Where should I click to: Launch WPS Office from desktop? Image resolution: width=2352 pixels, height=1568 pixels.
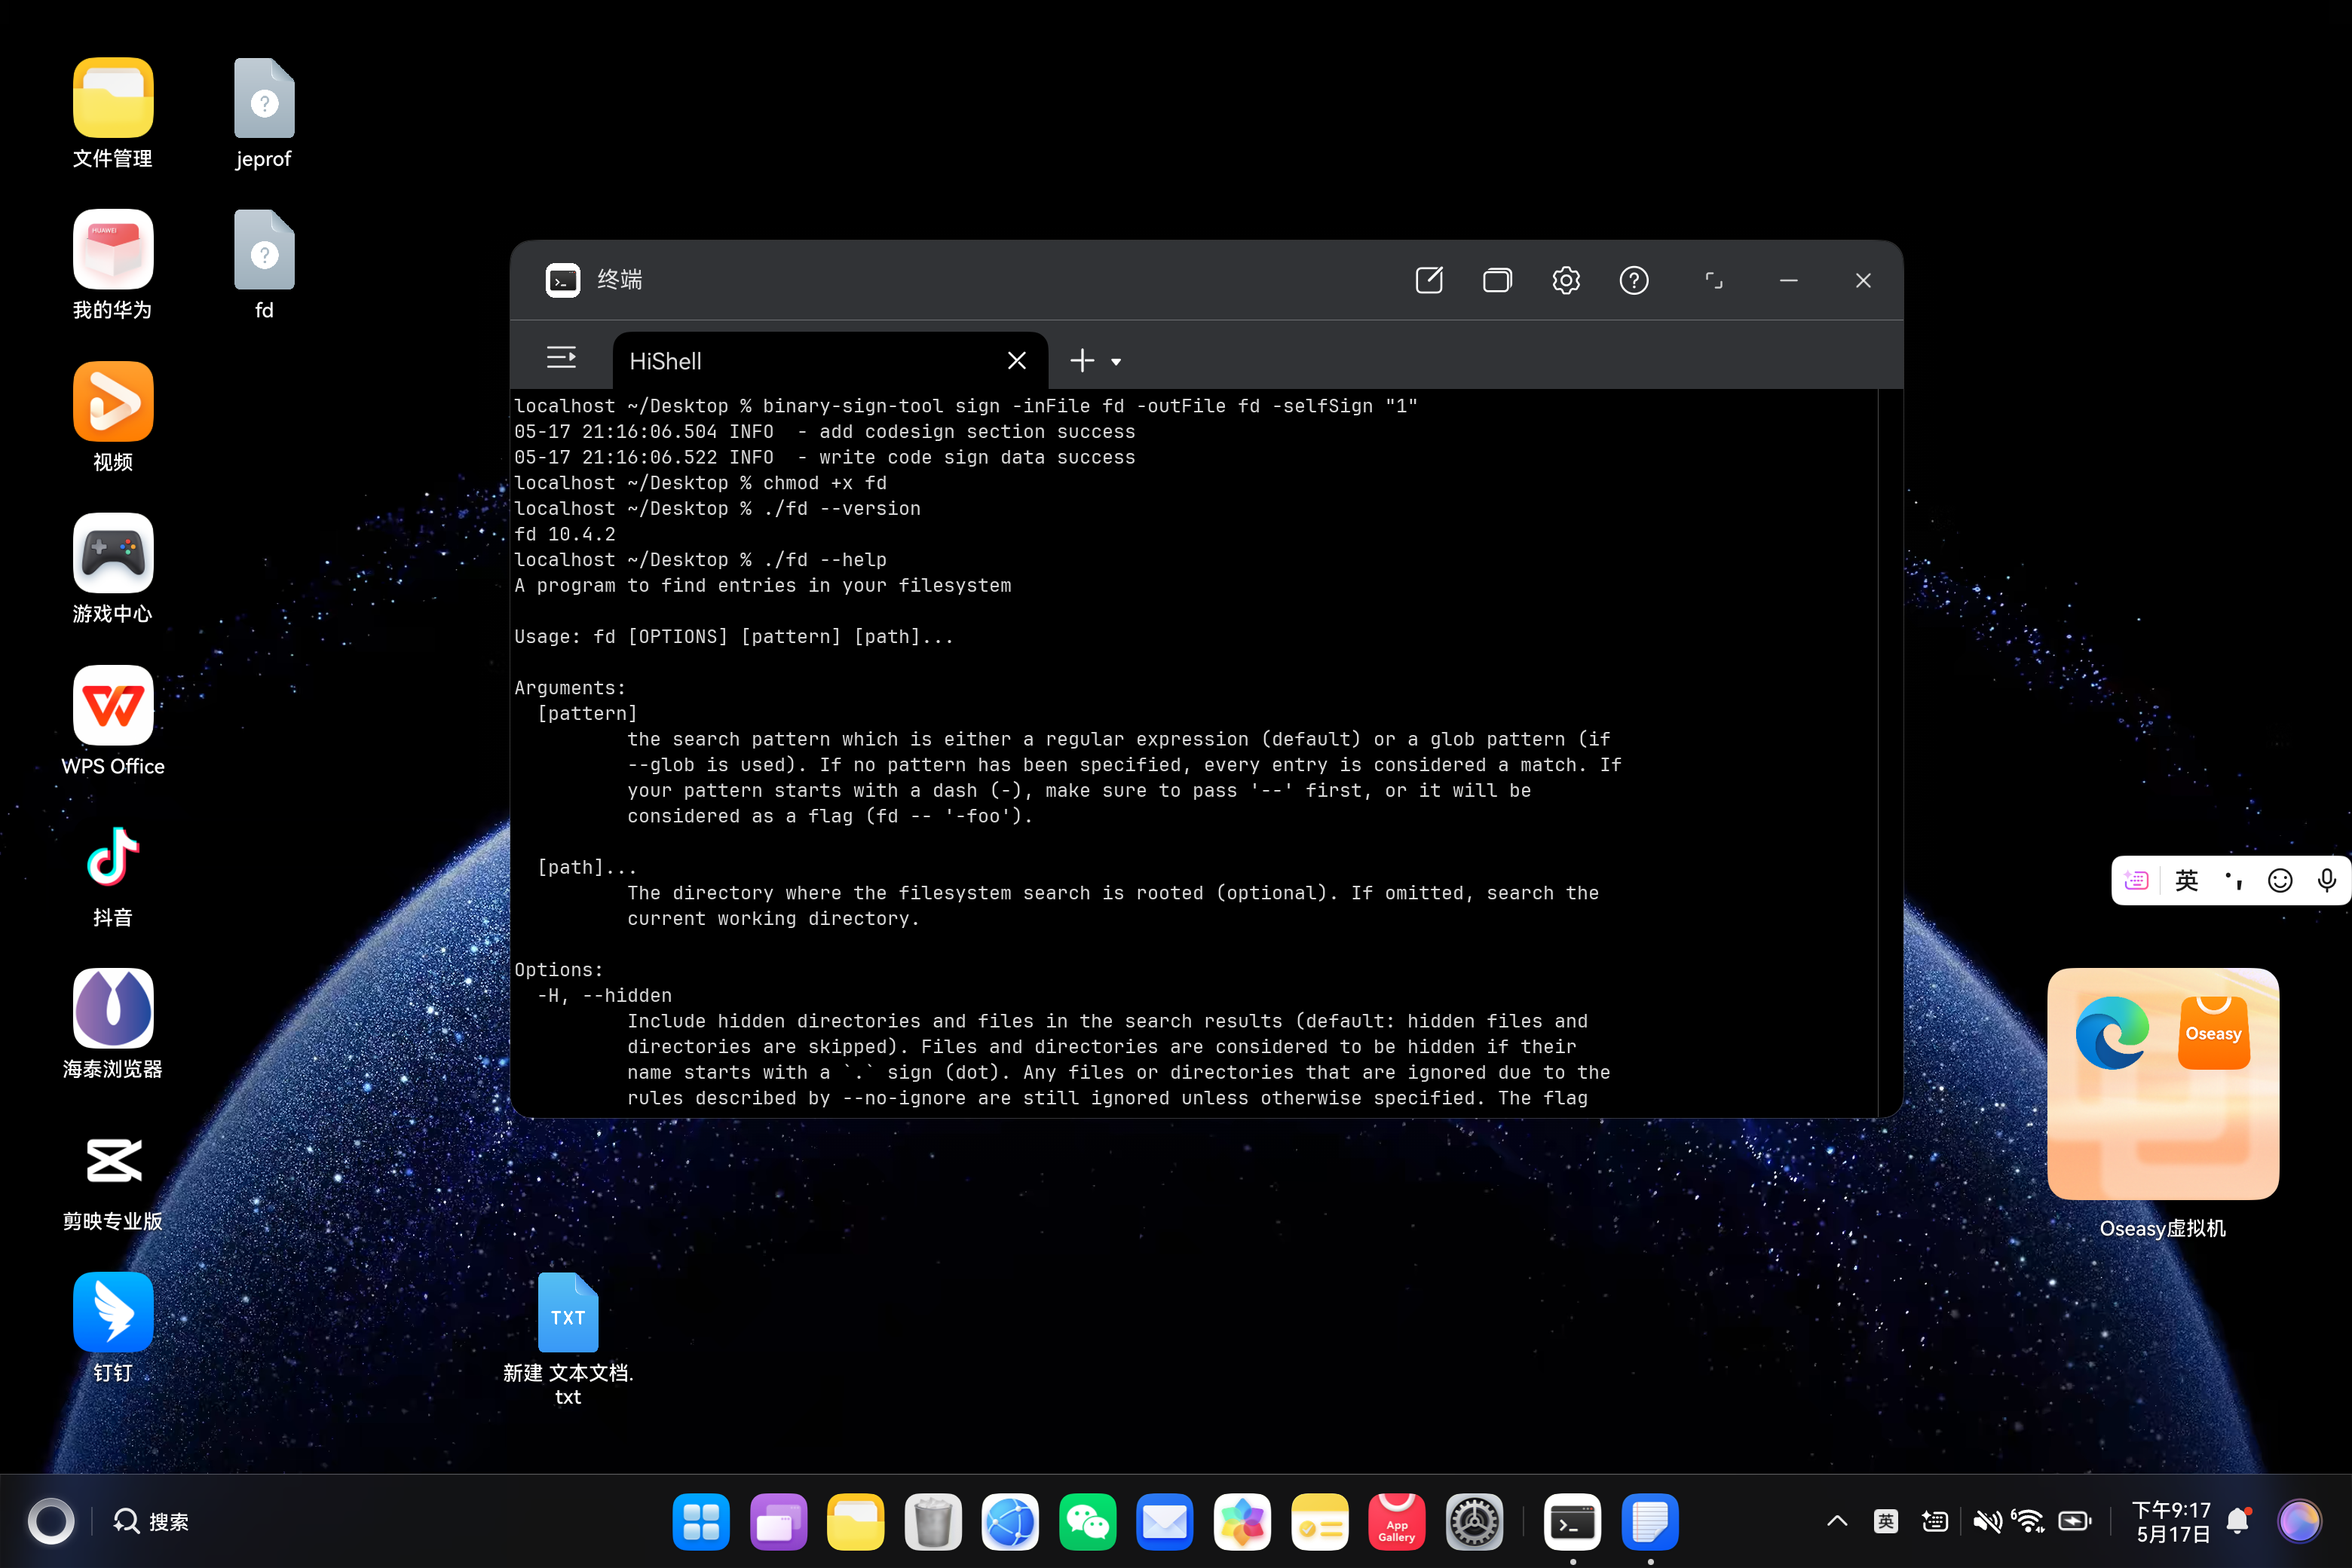[113, 721]
